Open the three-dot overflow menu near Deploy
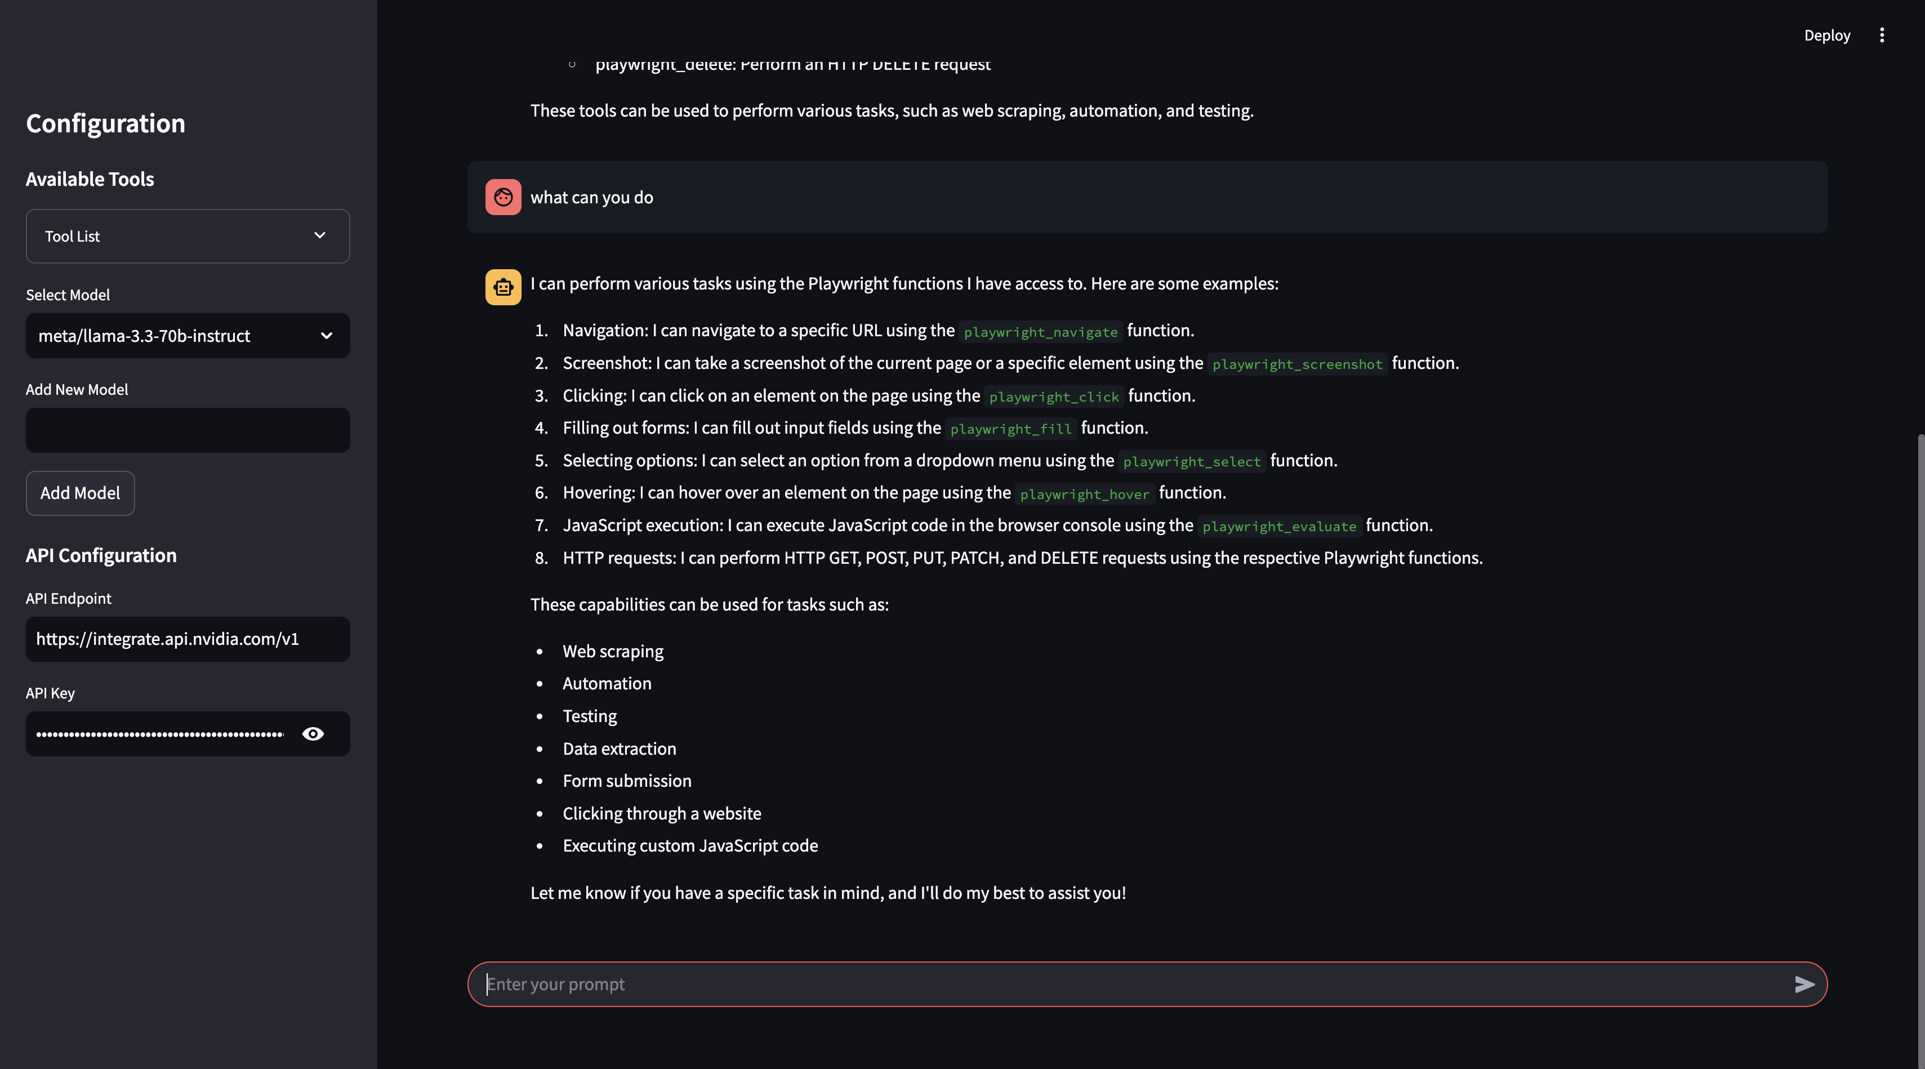1925x1069 pixels. pyautogui.click(x=1882, y=34)
